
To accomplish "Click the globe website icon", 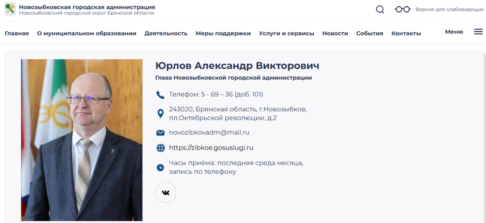I will coord(160,148).
